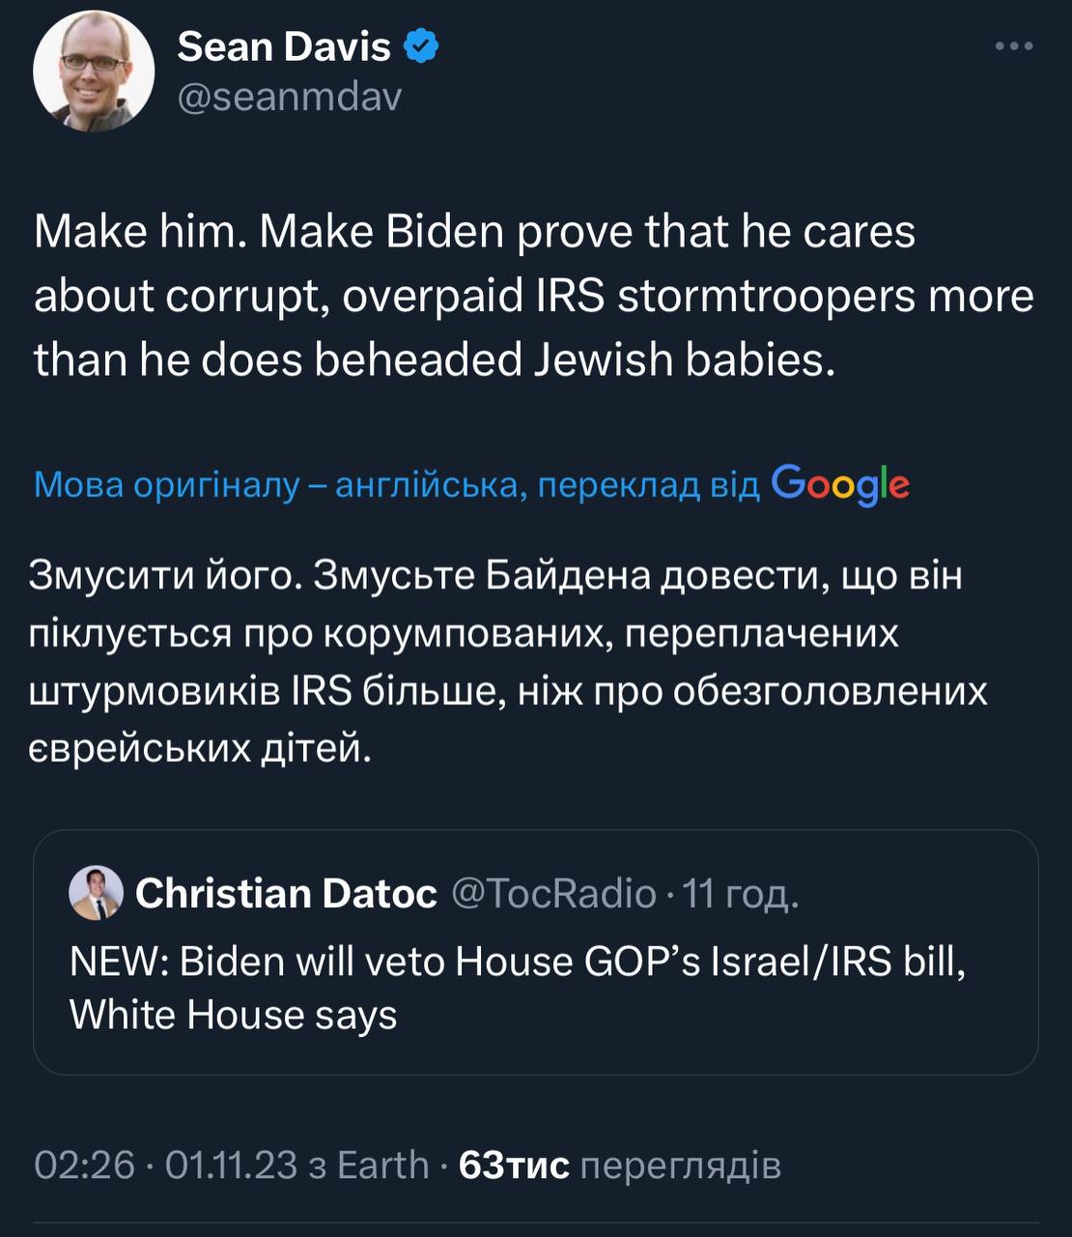Image resolution: width=1072 pixels, height=1237 pixels.
Task: Click the word "переглядів" beside view count
Action: click(x=680, y=1165)
